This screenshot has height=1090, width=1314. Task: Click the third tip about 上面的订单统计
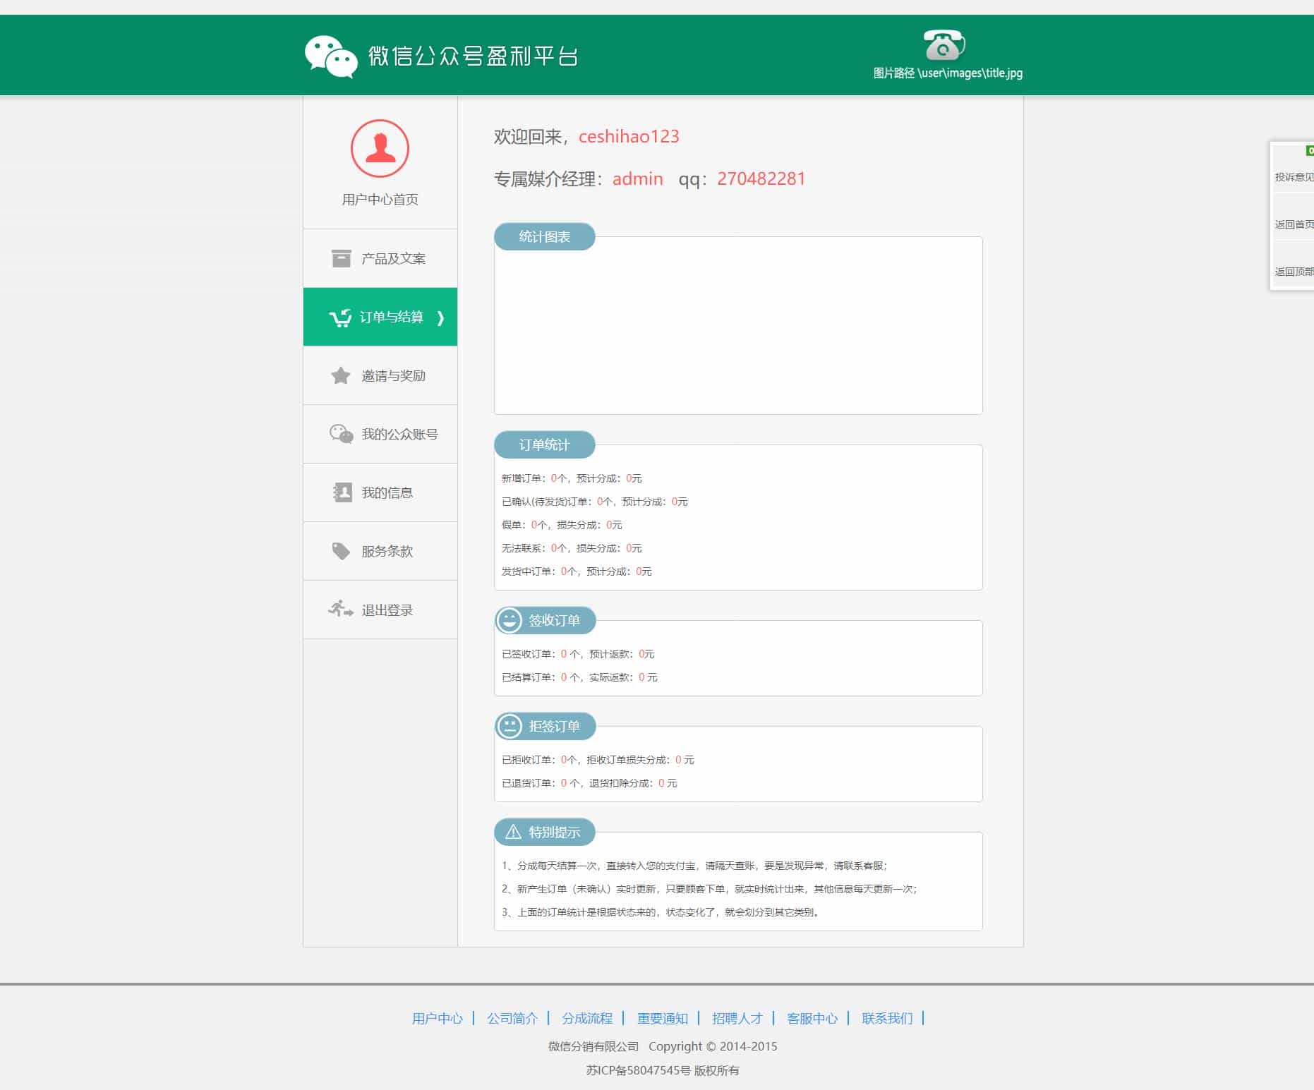coord(661,912)
